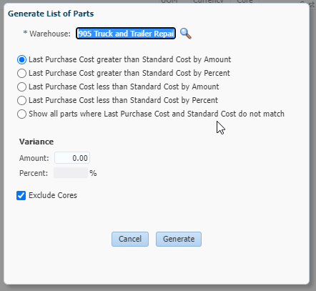Click into the Warehouse text field

pyautogui.click(x=126, y=34)
